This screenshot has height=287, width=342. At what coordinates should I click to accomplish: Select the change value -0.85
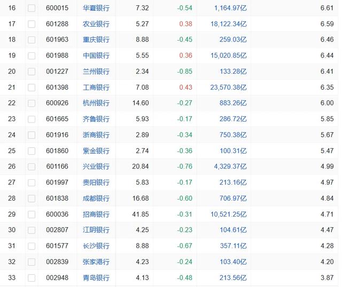pyautogui.click(x=185, y=71)
